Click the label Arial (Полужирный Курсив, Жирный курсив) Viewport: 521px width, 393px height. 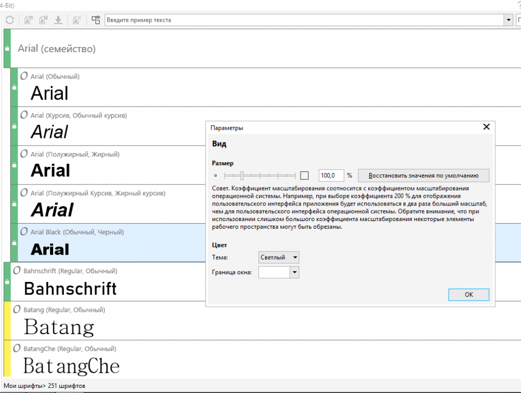point(98,193)
